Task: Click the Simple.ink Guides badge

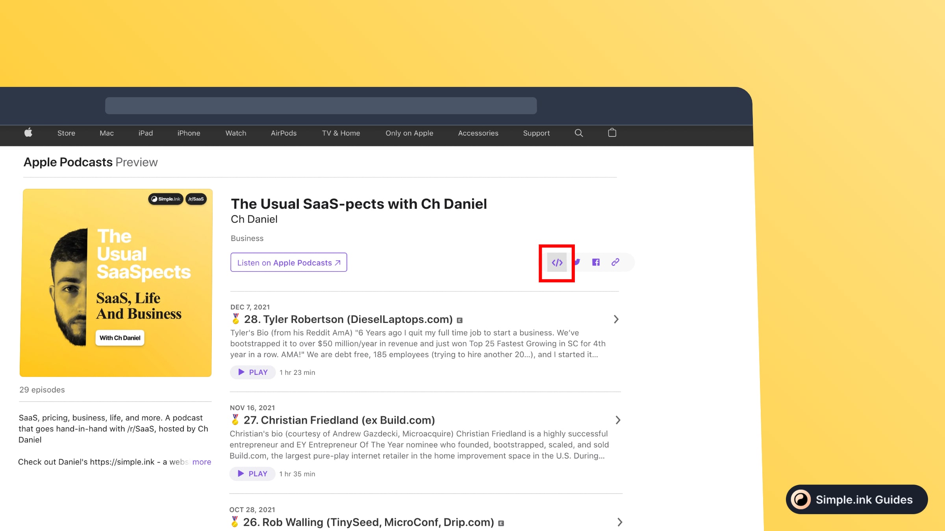Action: tap(857, 499)
